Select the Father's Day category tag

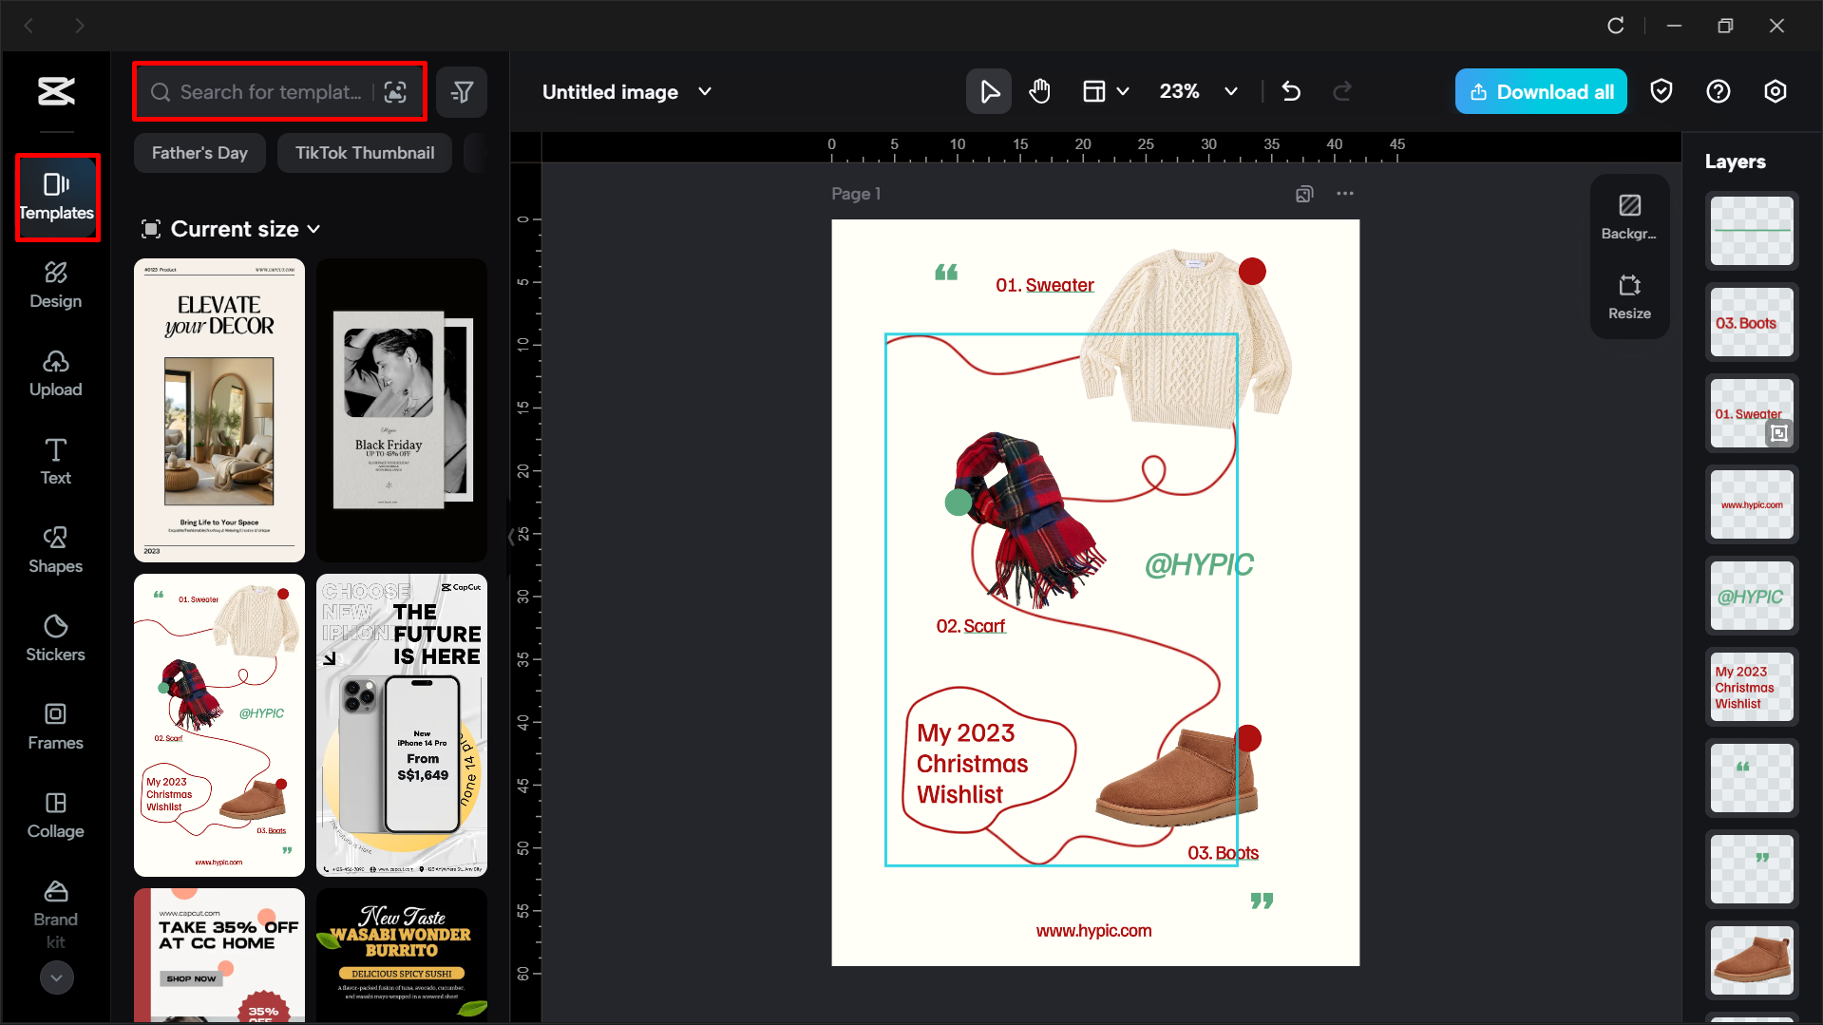click(x=199, y=153)
